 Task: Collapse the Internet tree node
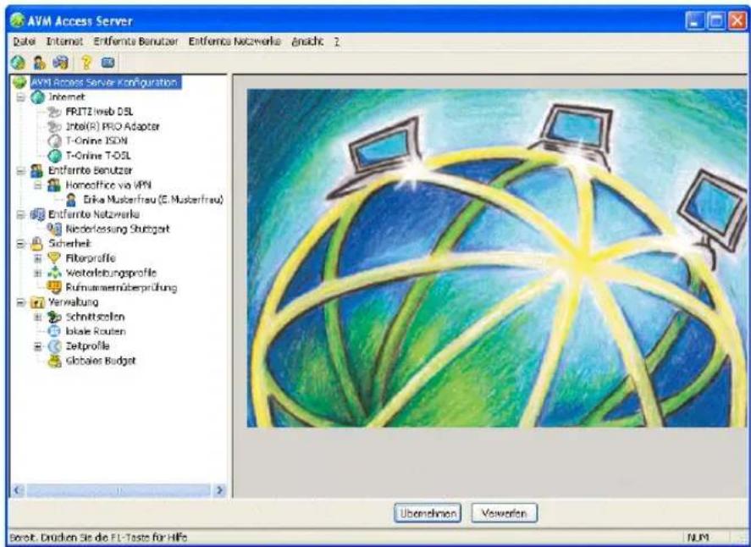coord(20,97)
